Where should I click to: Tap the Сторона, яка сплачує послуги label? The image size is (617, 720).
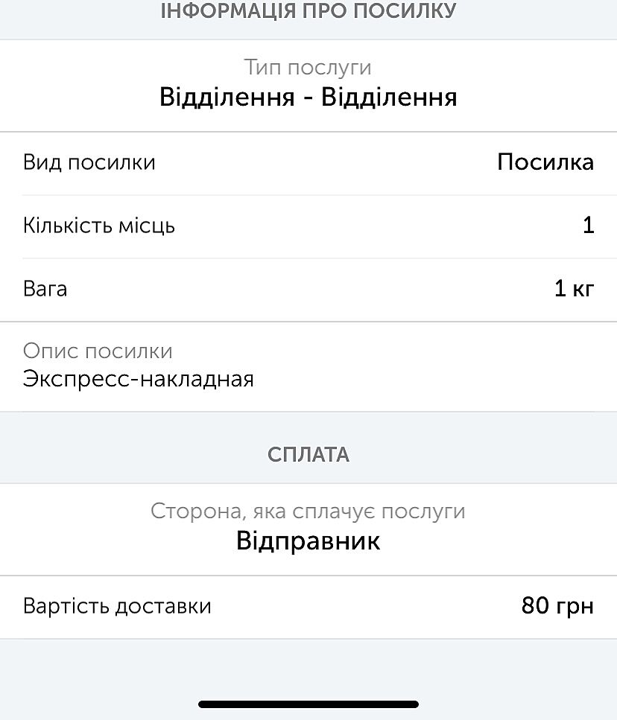[308, 512]
